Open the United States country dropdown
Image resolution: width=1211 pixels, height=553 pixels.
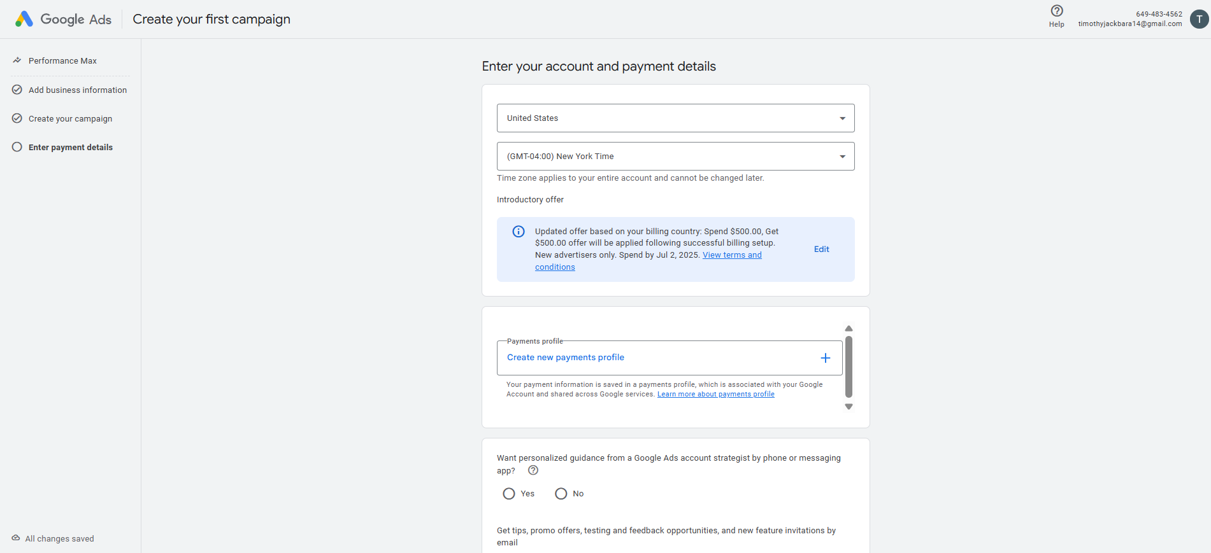pos(675,118)
